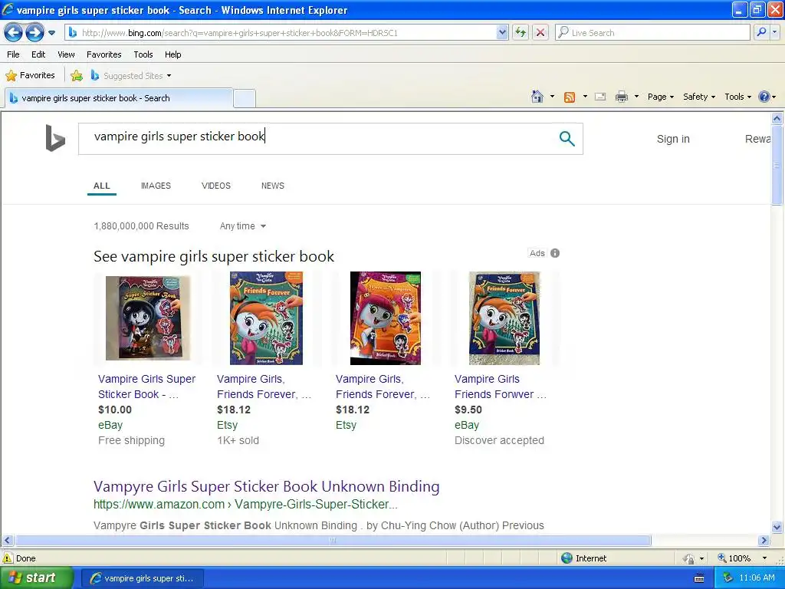Click the Bing search text box
The width and height of the screenshot is (785, 589).
(x=320, y=138)
